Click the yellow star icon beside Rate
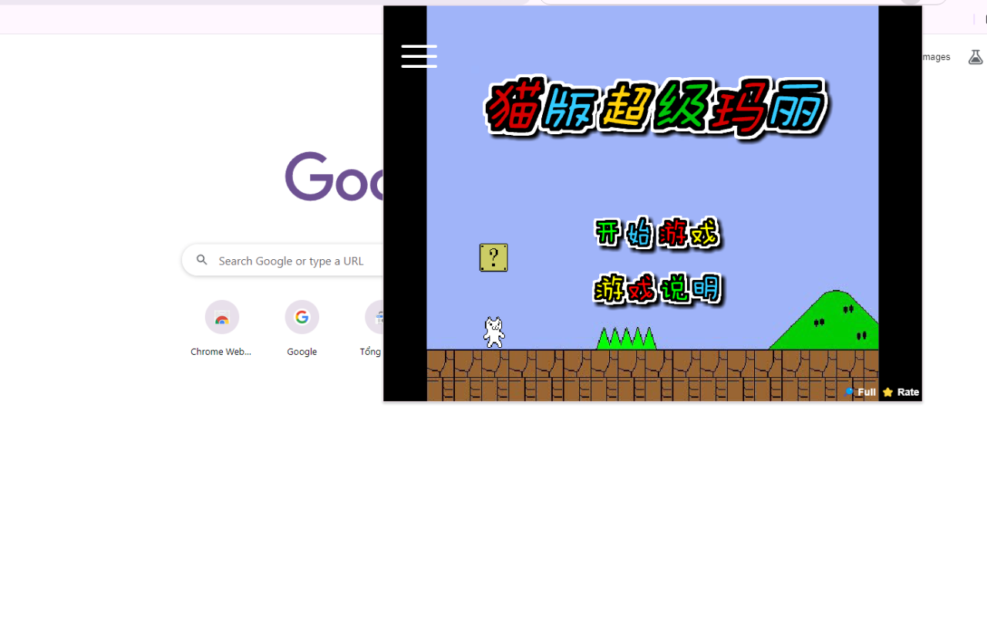This screenshot has width=987, height=617. click(x=888, y=392)
